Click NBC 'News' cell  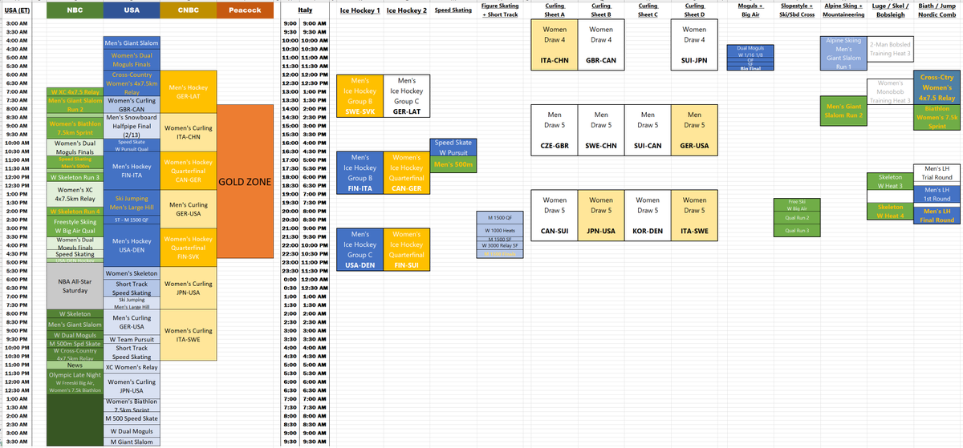click(x=75, y=365)
